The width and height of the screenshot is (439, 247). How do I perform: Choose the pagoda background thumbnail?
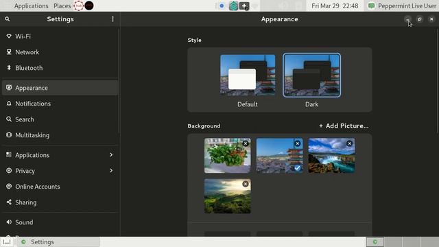click(x=279, y=156)
